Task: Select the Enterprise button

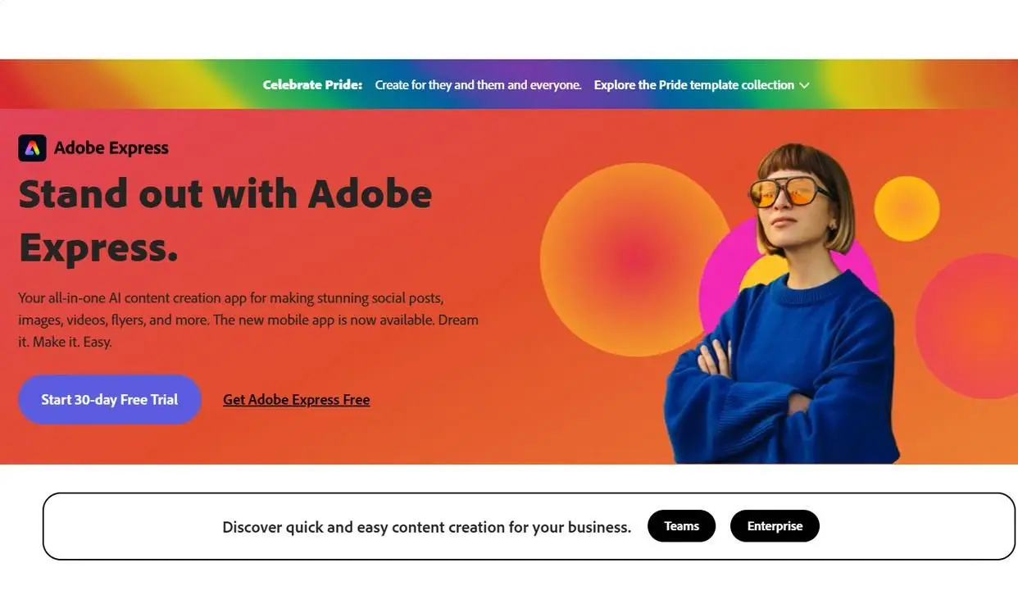Action: click(775, 526)
